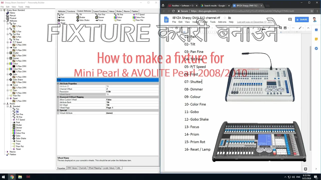Select the Physical node in the tree
Image resolution: width=321 pixels, height=180 pixels.
point(13,18)
